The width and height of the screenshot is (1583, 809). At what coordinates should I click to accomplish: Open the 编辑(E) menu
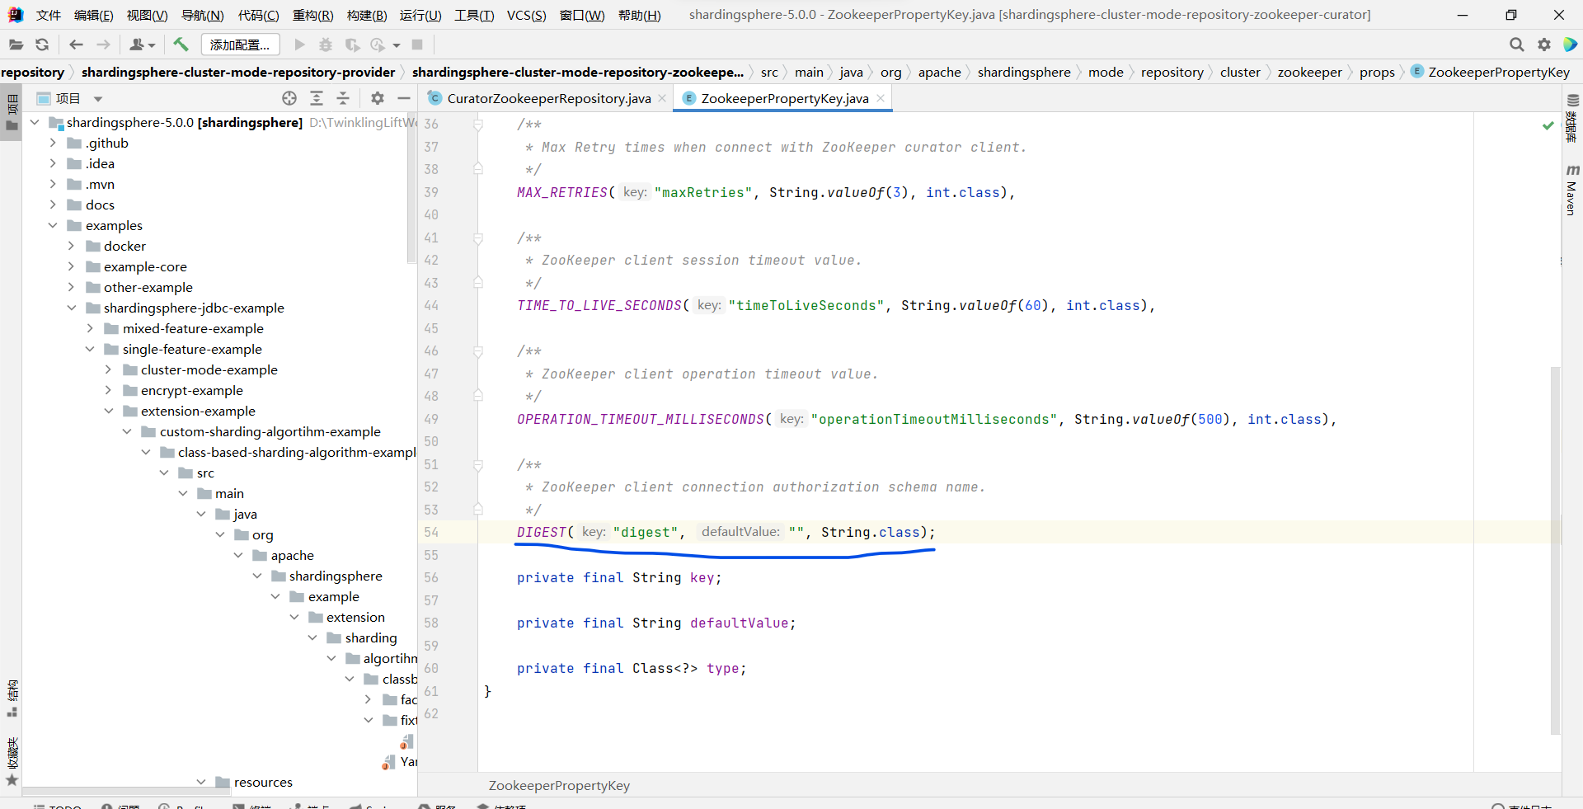tap(93, 15)
